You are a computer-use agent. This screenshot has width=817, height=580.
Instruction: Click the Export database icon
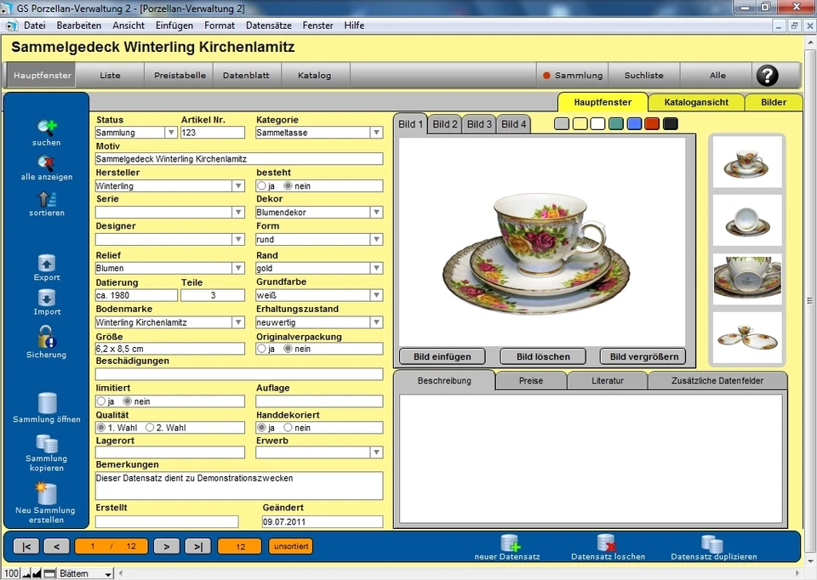(46, 262)
